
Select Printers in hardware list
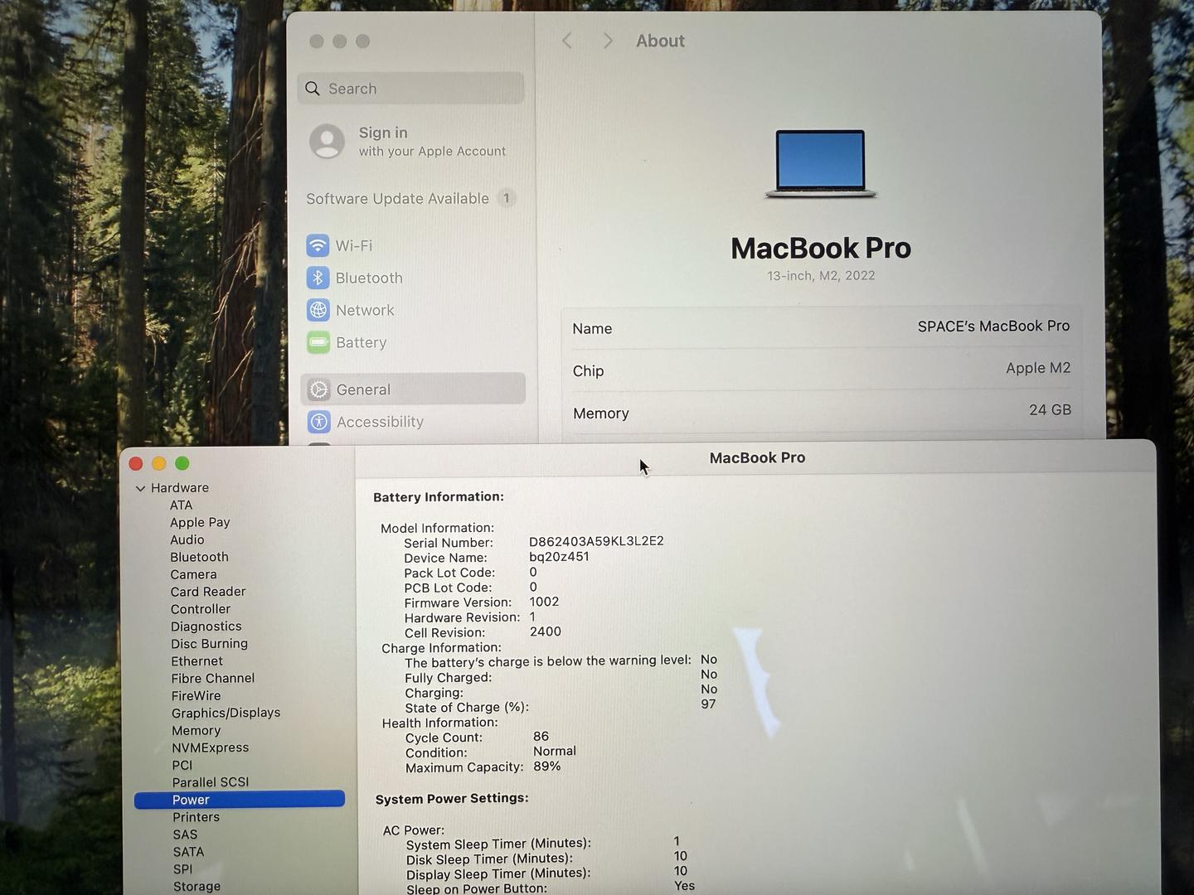click(196, 817)
